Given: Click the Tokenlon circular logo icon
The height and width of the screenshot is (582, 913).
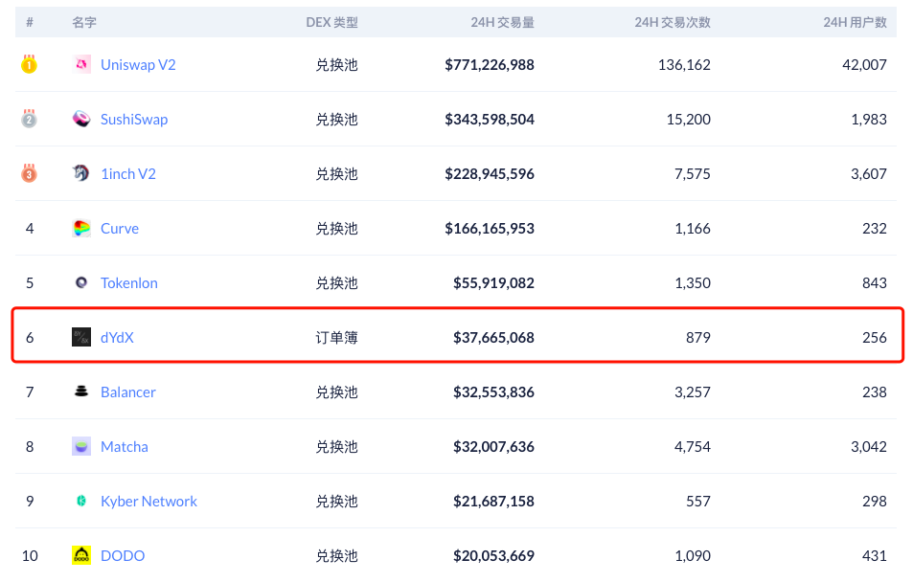Looking at the screenshot, I should pyautogui.click(x=81, y=283).
